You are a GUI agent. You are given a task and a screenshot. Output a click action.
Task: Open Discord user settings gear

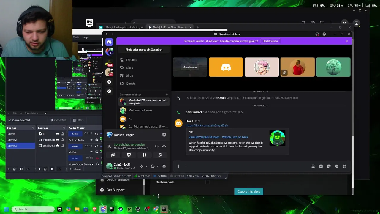(164, 166)
